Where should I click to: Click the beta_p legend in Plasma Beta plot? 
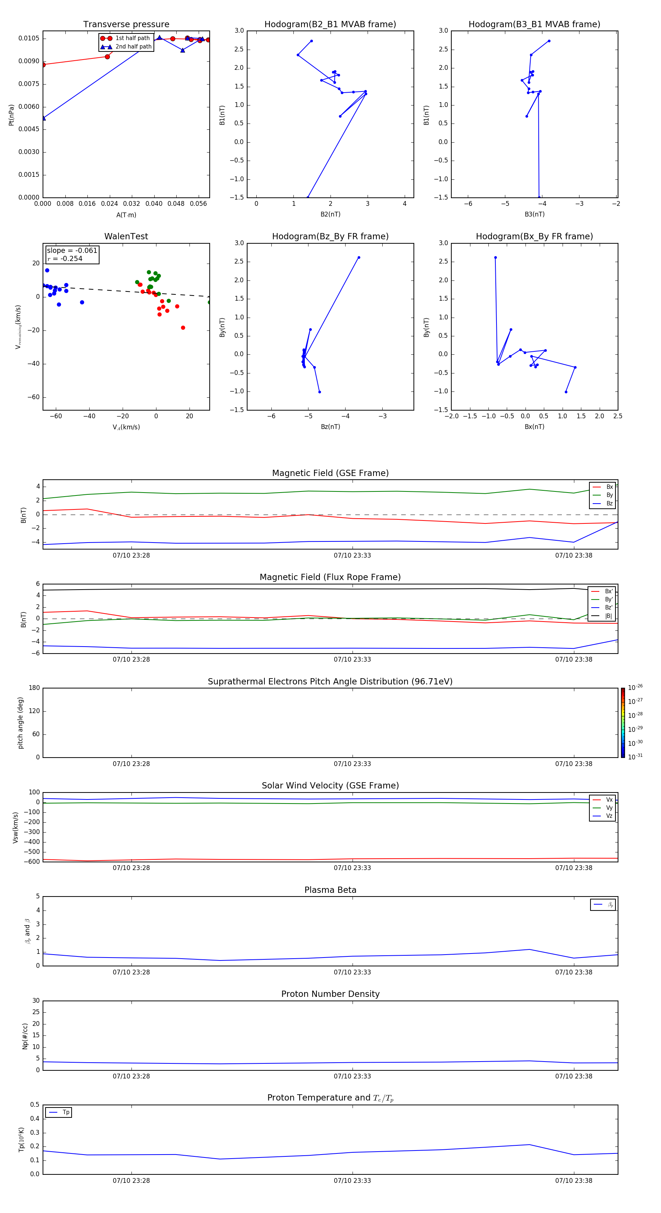[603, 905]
